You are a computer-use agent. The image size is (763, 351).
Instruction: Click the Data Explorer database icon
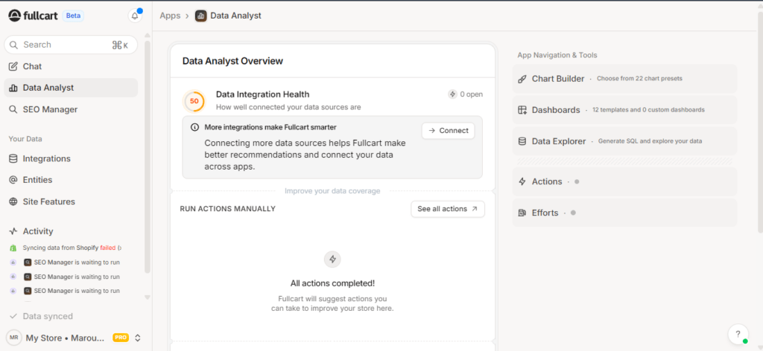tap(522, 141)
